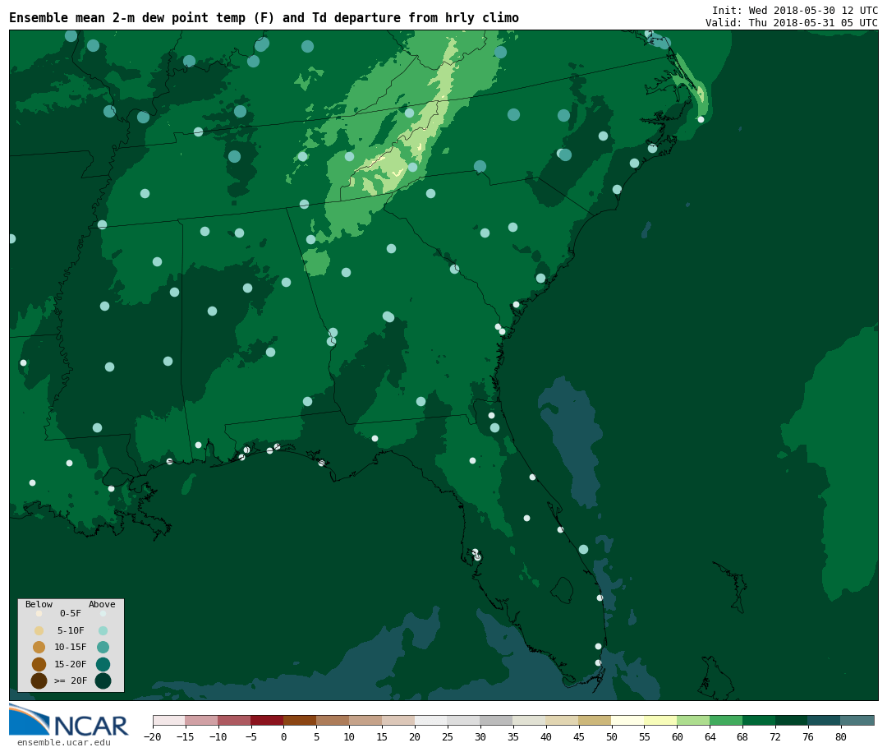Image resolution: width=887 pixels, height=752 pixels.
Task: Click the Above 10-15F teal legend circle
Action: [x=103, y=648]
